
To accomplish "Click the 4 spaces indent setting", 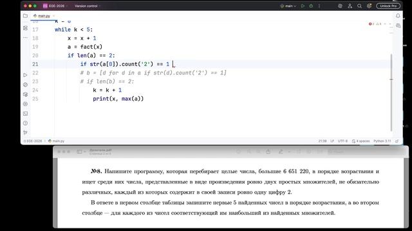I will pyautogui.click(x=360, y=141).
